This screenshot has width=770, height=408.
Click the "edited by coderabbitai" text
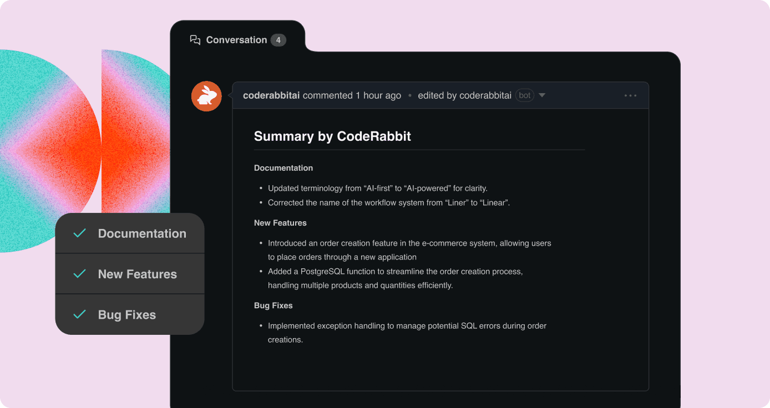(x=464, y=95)
